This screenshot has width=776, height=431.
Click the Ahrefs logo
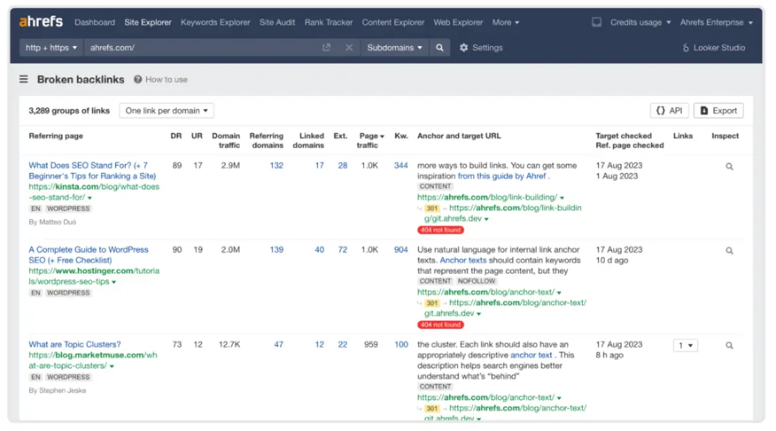(41, 22)
